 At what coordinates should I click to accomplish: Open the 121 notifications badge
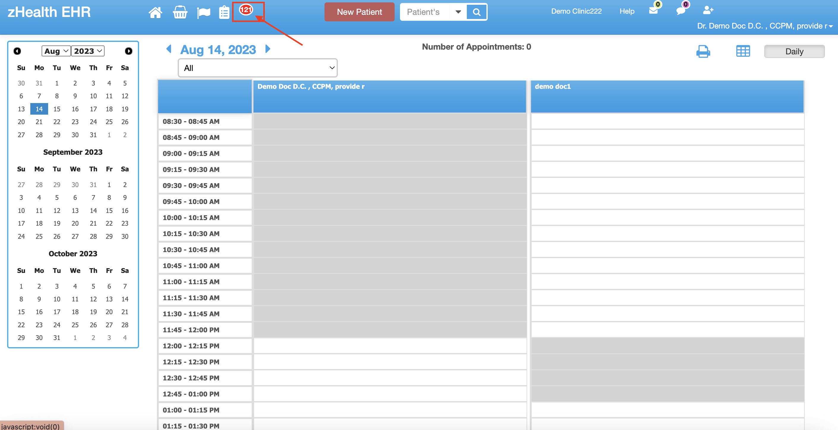click(x=246, y=10)
